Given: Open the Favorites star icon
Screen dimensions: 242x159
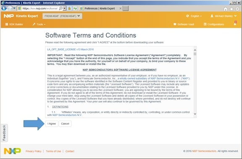Looking at the screenshot, I should (x=231, y=9).
